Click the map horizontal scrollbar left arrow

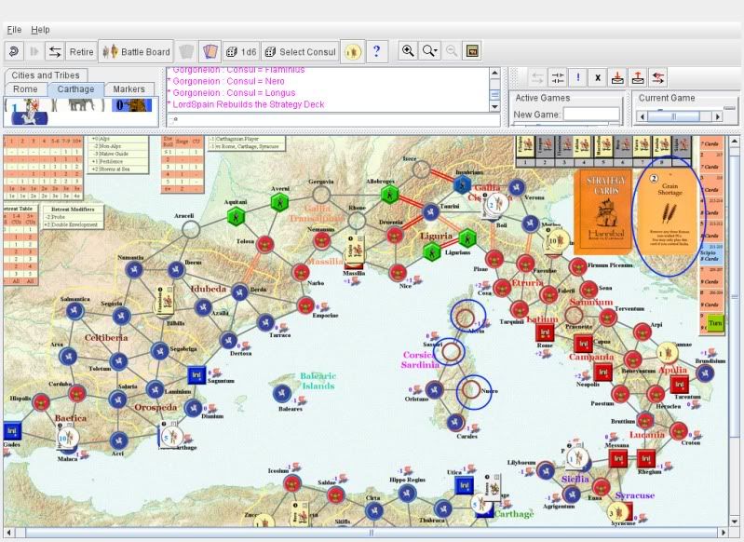[8, 533]
